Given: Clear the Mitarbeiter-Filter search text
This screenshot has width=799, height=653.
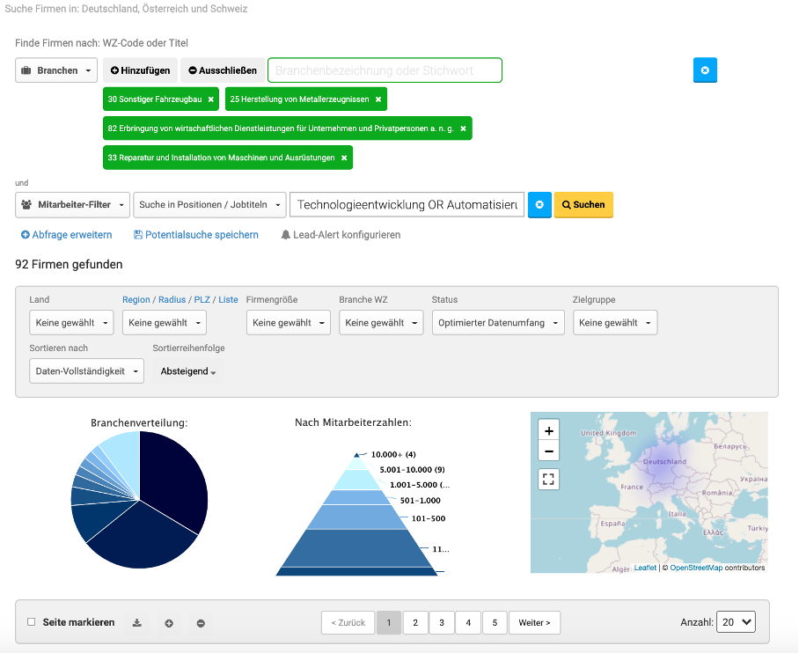Looking at the screenshot, I should (x=539, y=204).
